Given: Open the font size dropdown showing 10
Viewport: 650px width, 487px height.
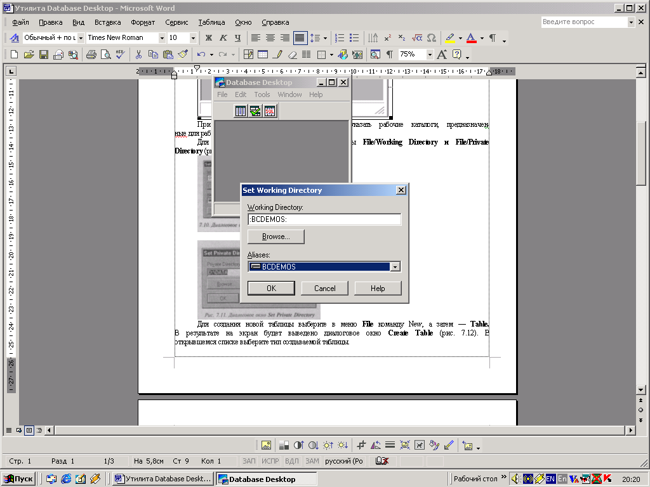Looking at the screenshot, I should pos(193,38).
